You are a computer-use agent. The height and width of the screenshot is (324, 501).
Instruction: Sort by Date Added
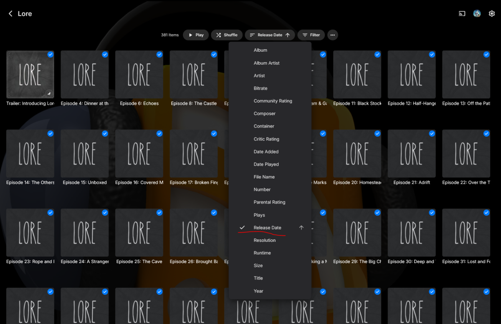(x=266, y=152)
